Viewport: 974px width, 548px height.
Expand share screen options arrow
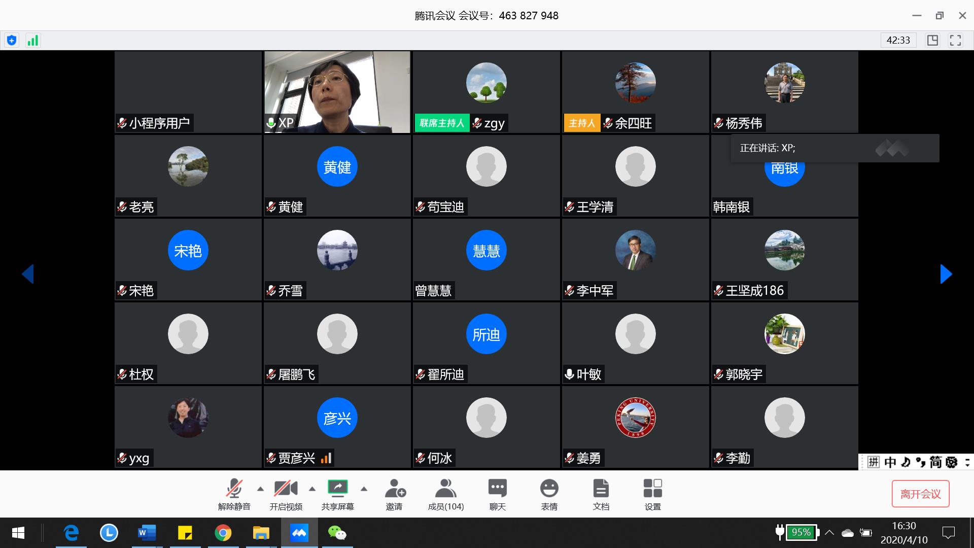click(364, 489)
